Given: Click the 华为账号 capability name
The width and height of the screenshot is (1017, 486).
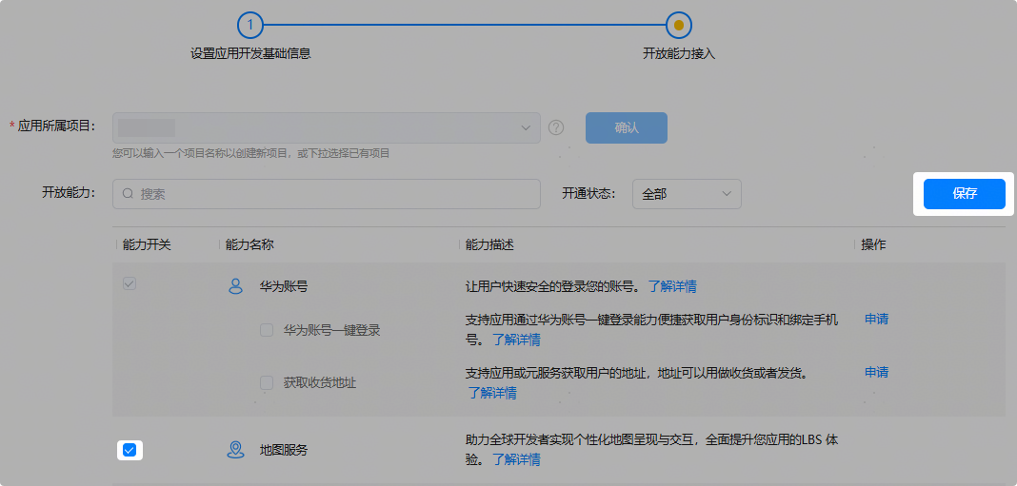Looking at the screenshot, I should pyautogui.click(x=284, y=286).
